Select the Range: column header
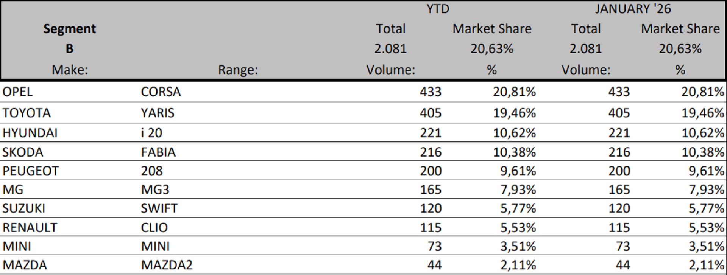Viewport: 727px width, 275px height. click(238, 70)
